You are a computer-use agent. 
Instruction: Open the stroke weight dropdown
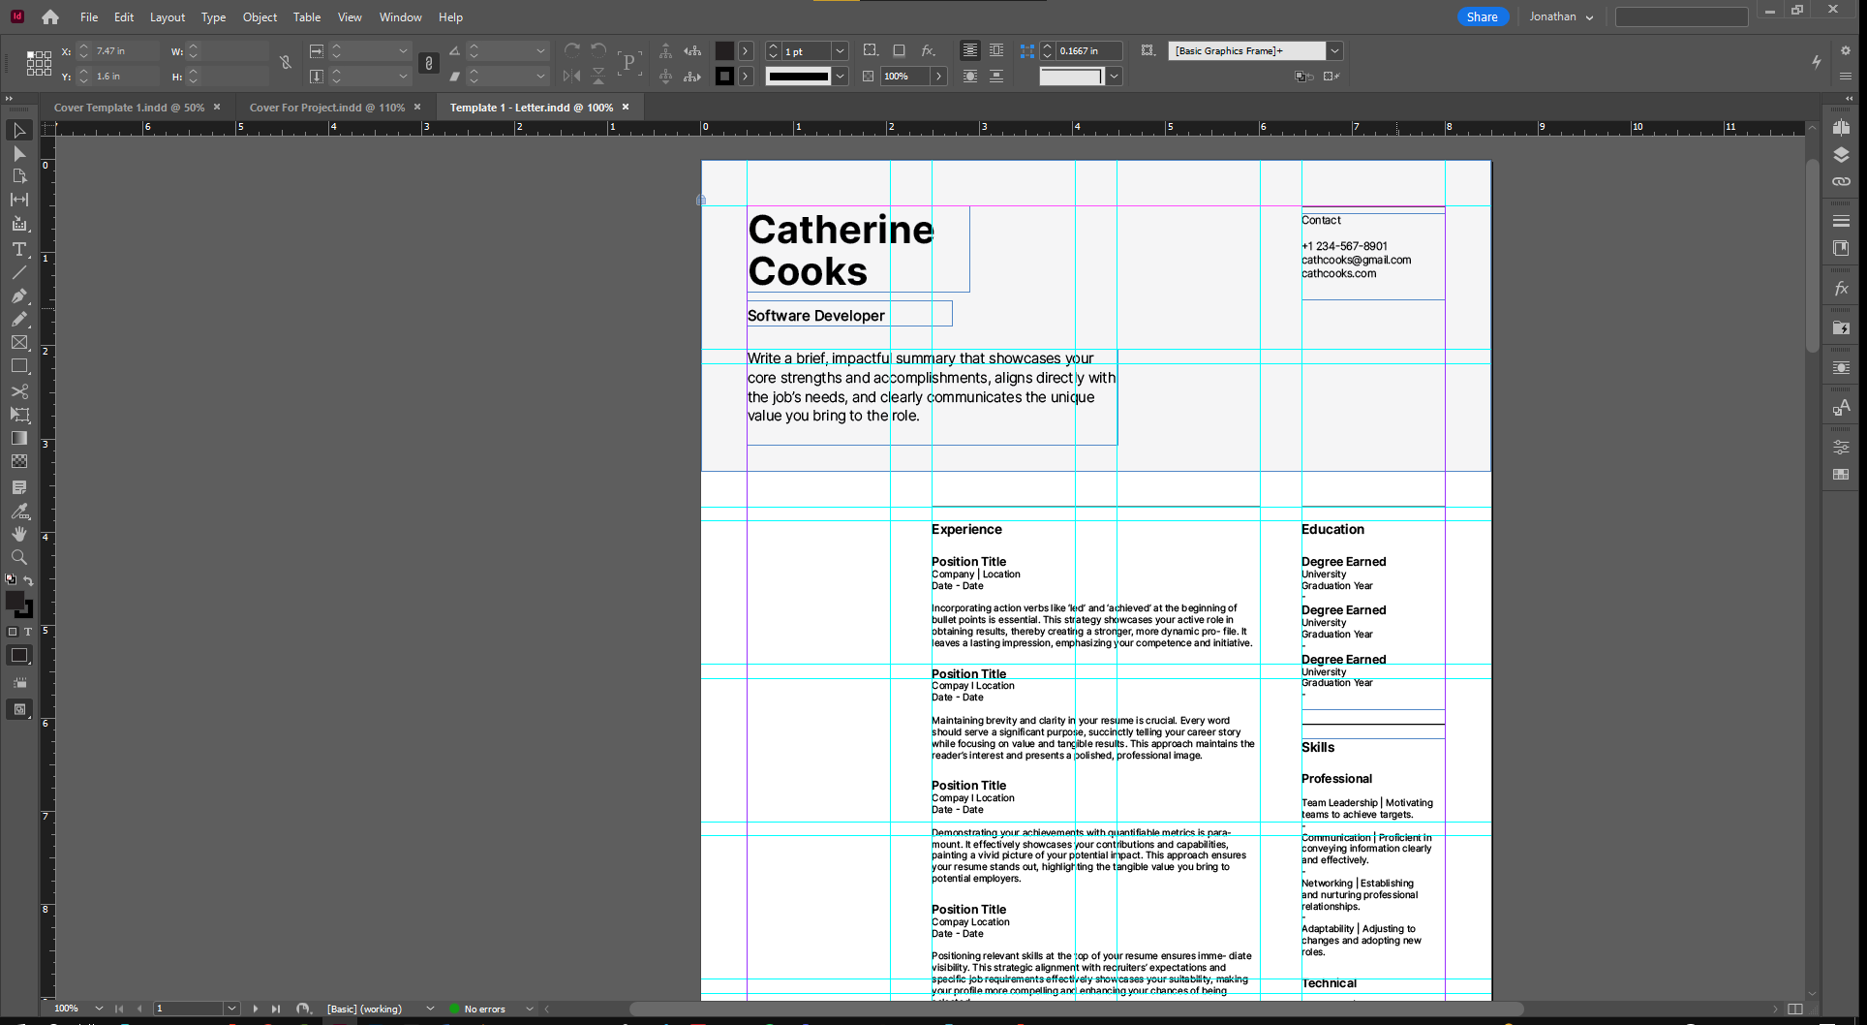(840, 50)
